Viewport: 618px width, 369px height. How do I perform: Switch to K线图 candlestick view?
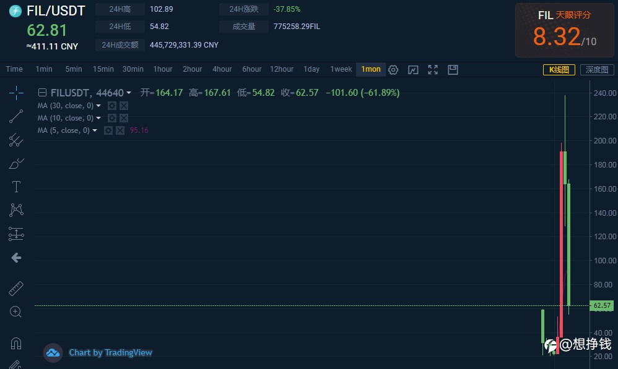click(559, 70)
